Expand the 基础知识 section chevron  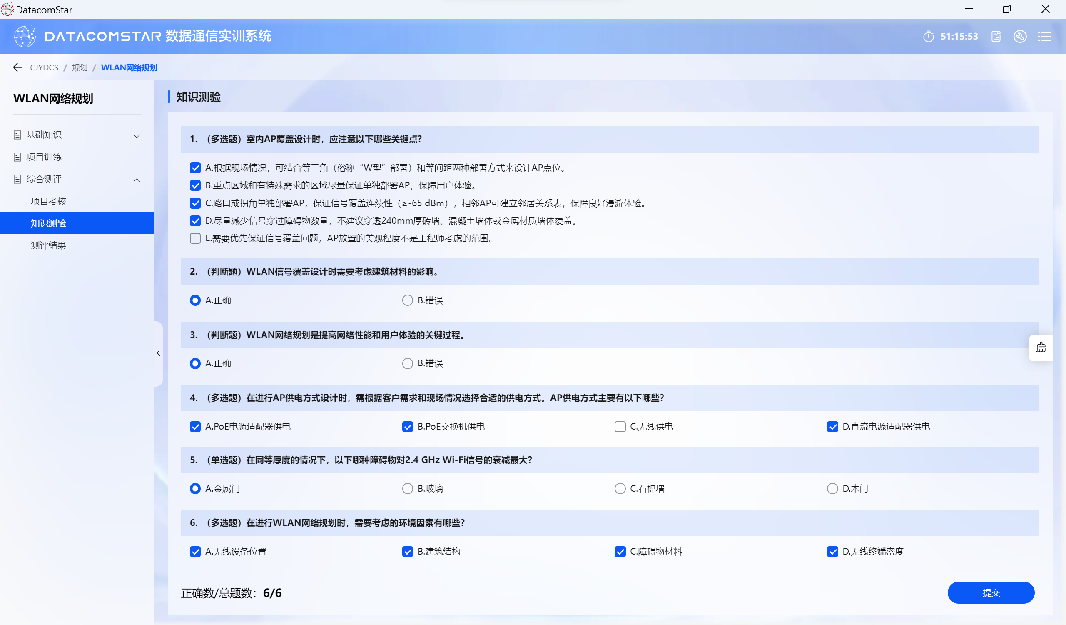click(x=137, y=135)
